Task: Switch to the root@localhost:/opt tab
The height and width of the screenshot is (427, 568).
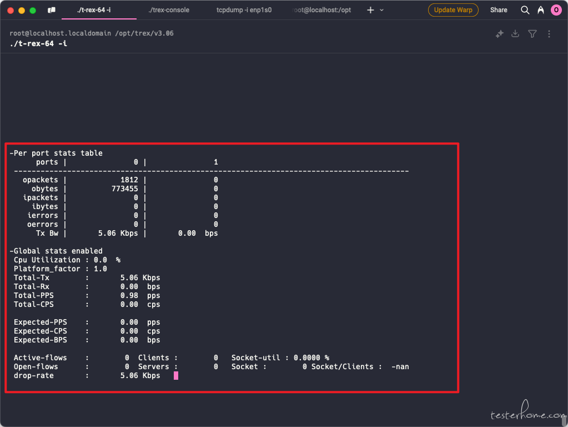Action: coord(321,10)
